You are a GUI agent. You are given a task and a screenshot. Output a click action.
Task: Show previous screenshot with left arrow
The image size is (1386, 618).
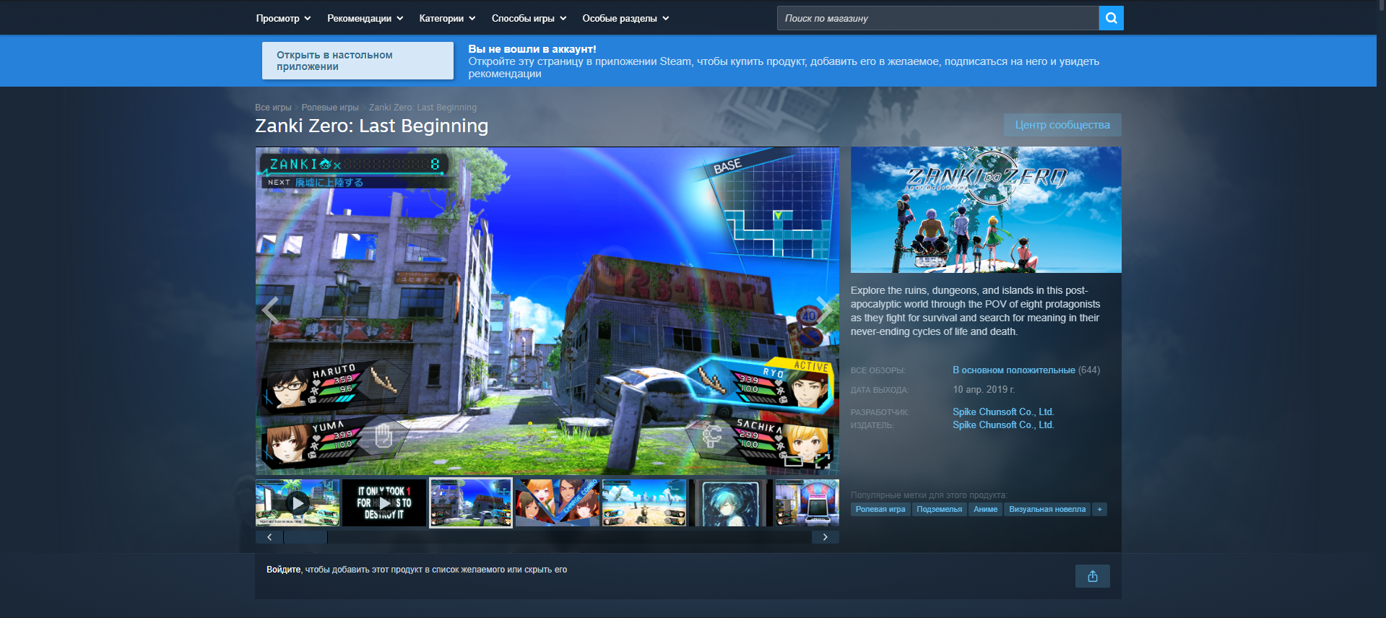point(271,310)
